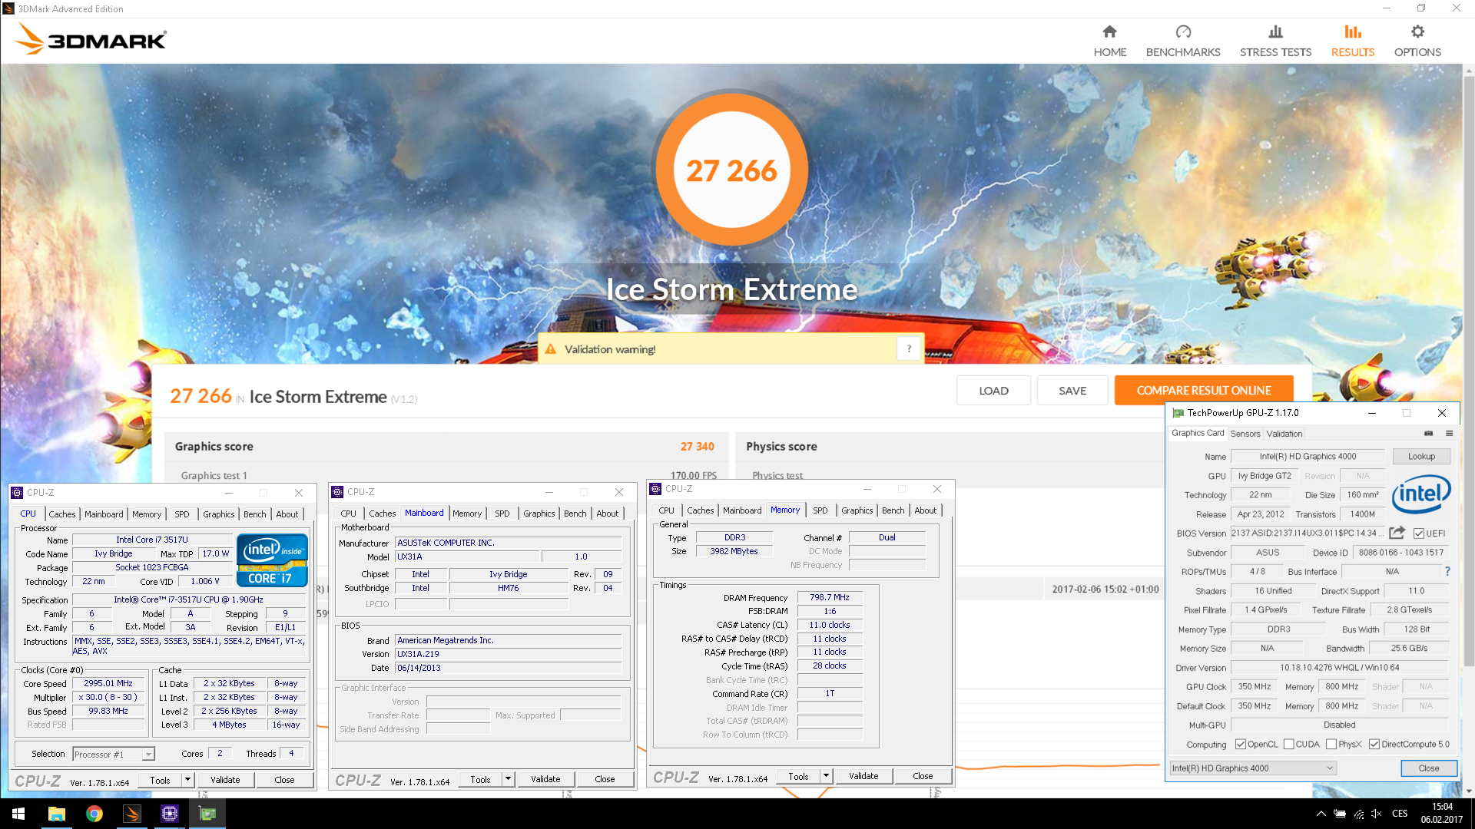The image size is (1475, 829).
Task: Click the input language indicator CES
Action: point(1400,814)
